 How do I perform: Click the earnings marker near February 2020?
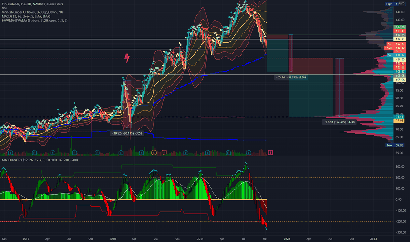tap(121, 153)
